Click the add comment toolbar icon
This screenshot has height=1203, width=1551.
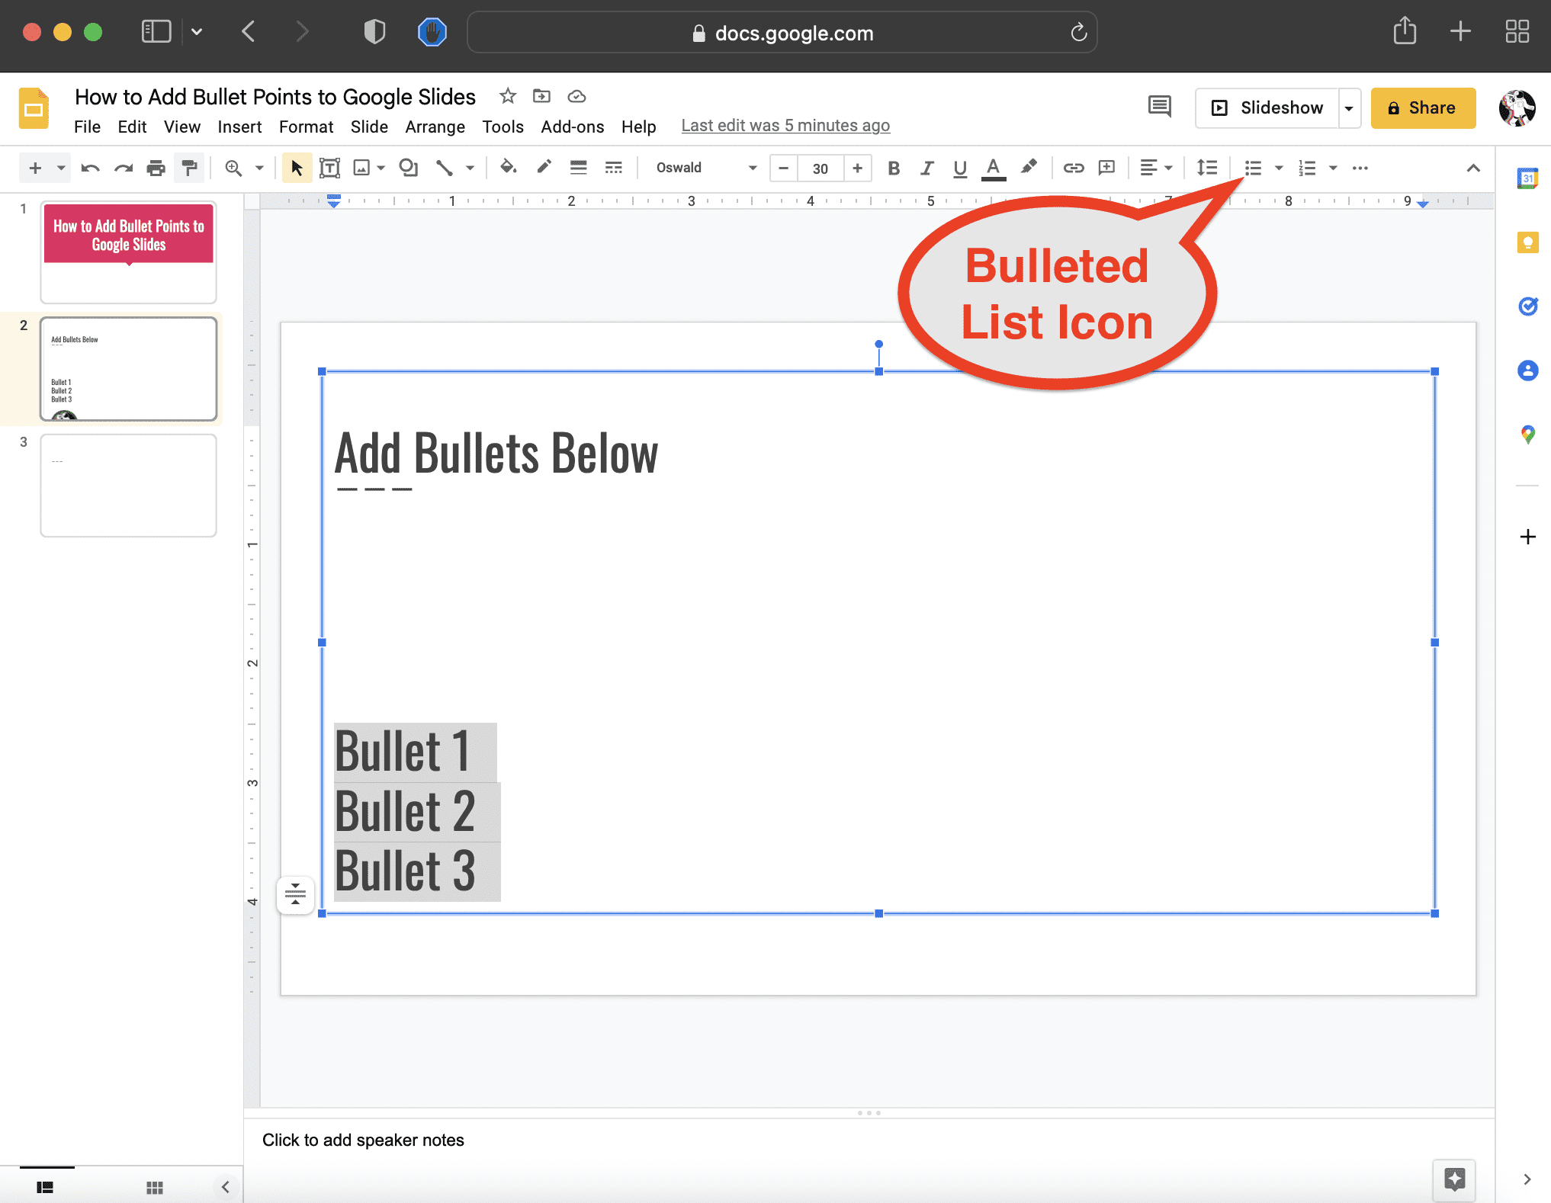(1106, 168)
